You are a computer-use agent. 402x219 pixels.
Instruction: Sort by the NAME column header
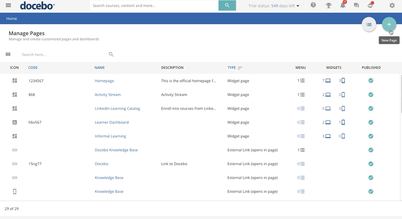99,68
